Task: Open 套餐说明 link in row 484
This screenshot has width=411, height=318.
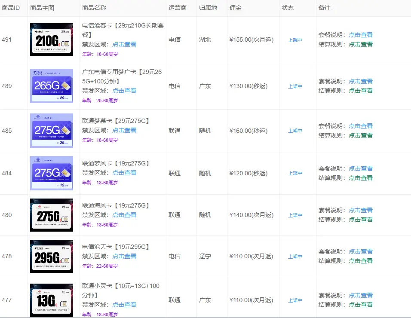Action: tap(361, 168)
